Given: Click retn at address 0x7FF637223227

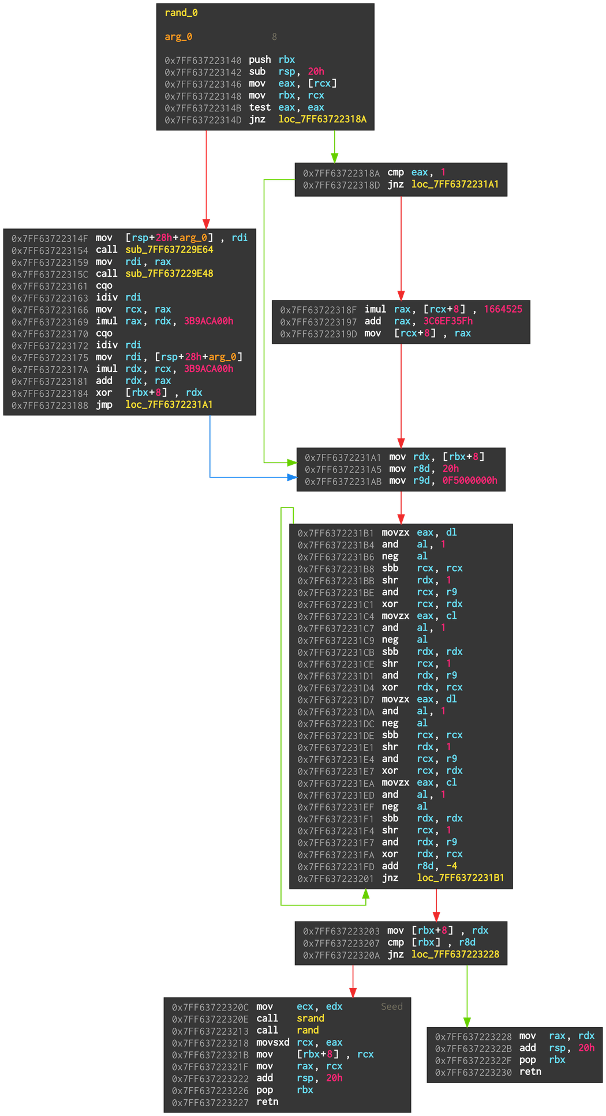Looking at the screenshot, I should 267,1102.
